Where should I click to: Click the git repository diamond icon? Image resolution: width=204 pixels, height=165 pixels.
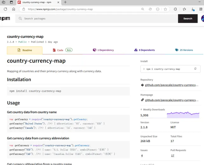[142, 85]
